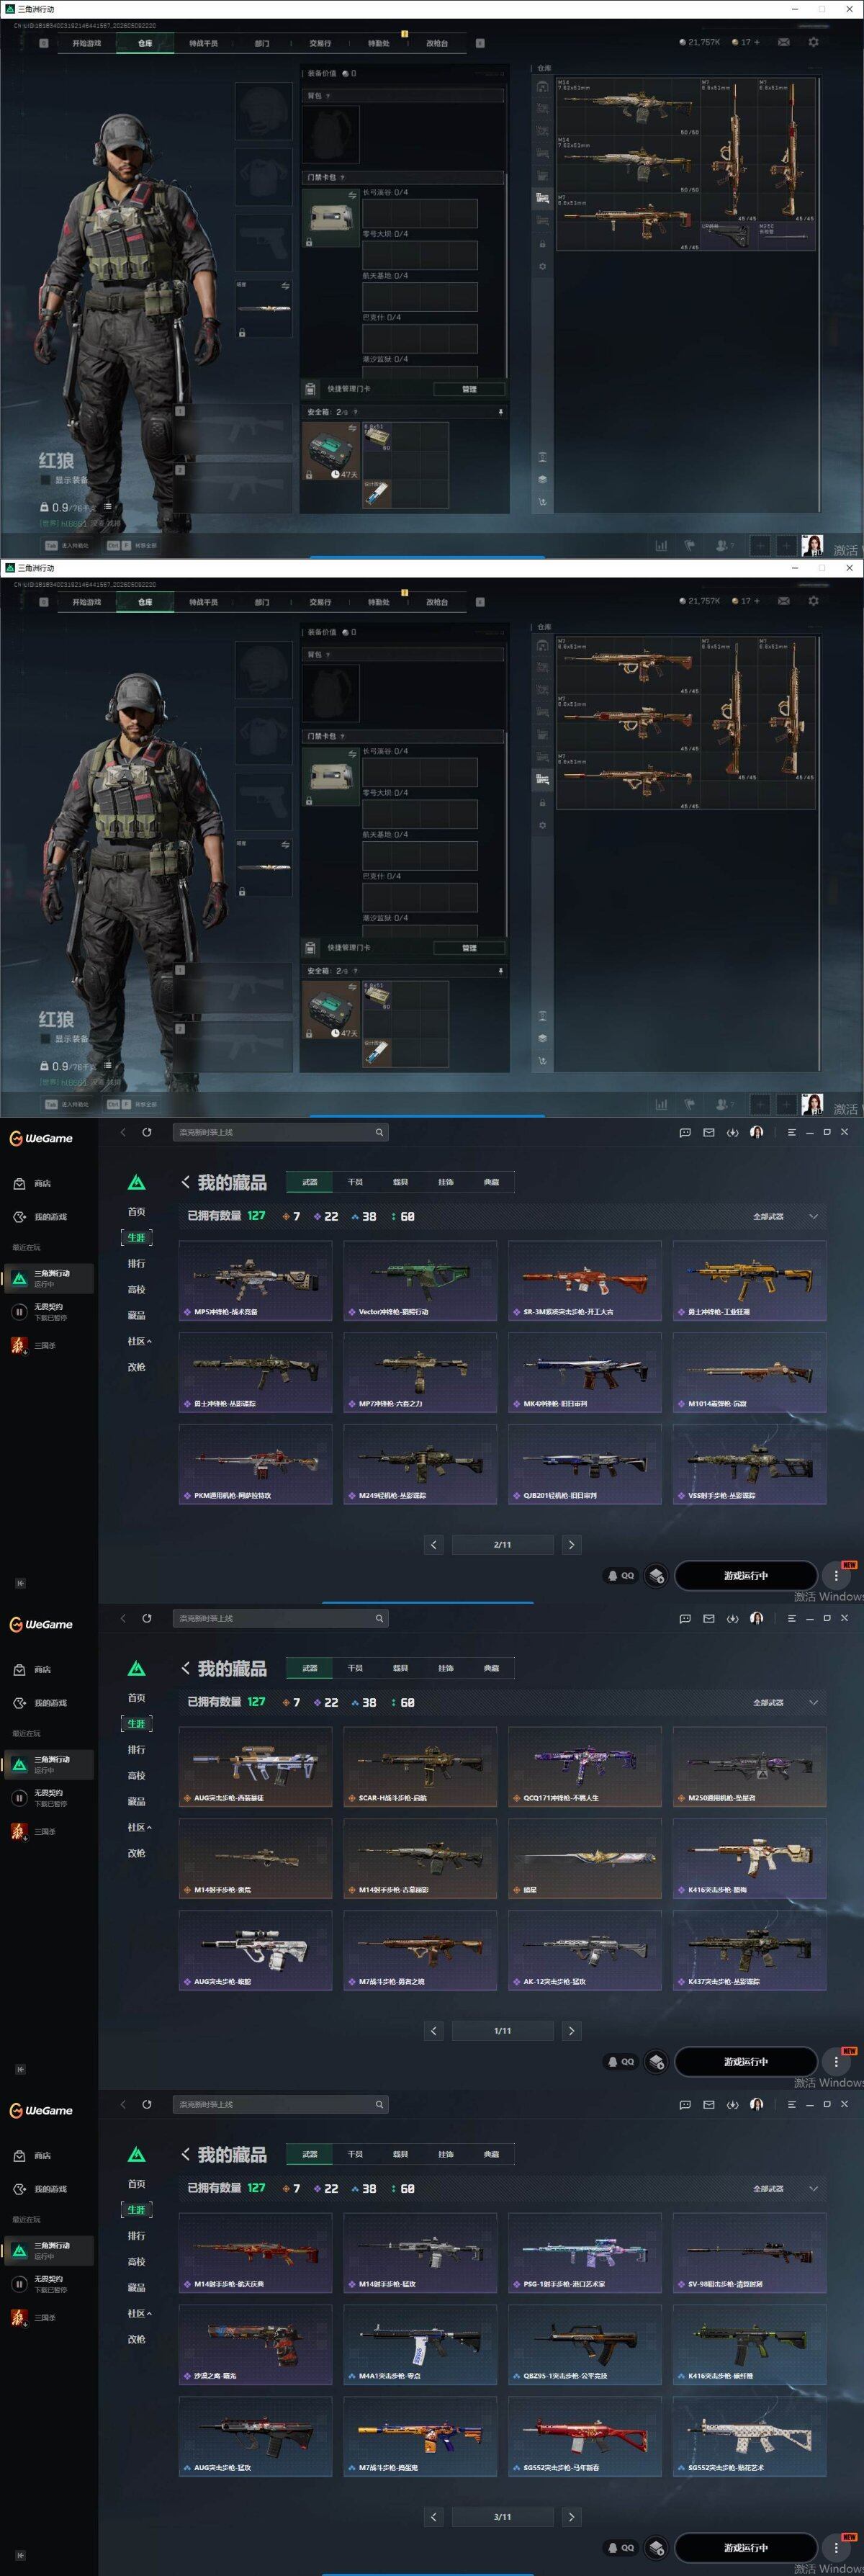Open the hamburger menu in page 1/11 WeGame header
The image size is (864, 2576).
point(791,1618)
